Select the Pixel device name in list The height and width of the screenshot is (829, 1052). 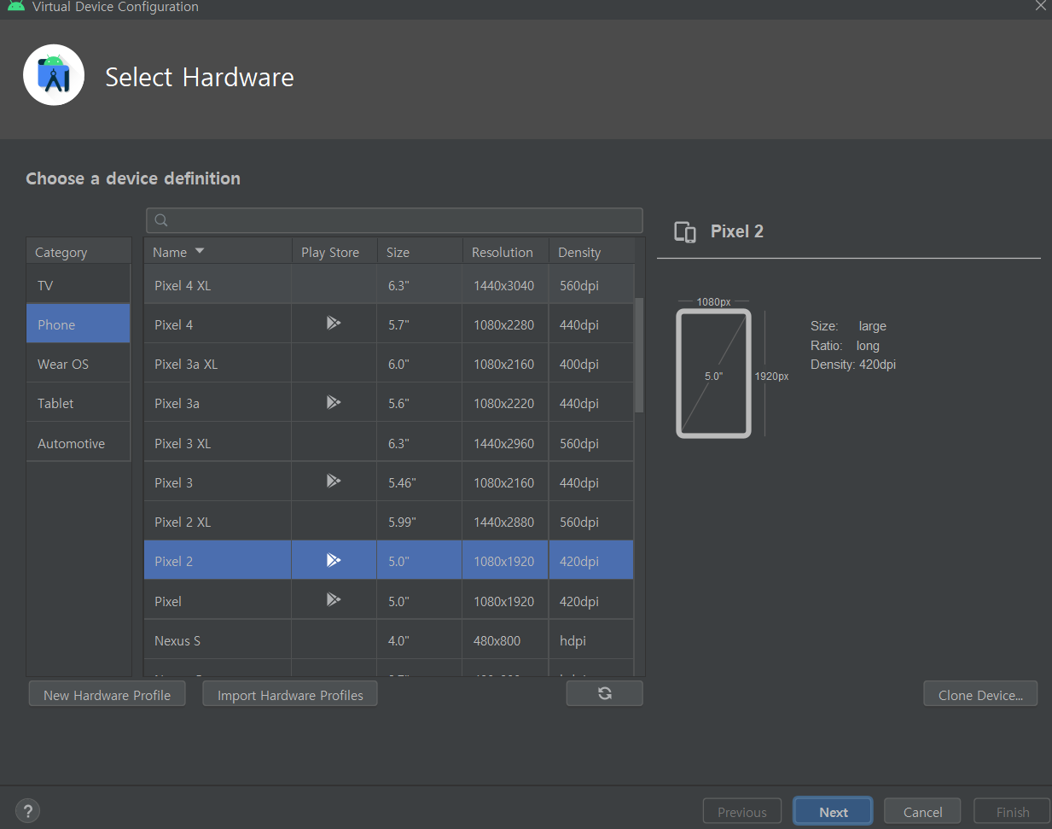(168, 601)
